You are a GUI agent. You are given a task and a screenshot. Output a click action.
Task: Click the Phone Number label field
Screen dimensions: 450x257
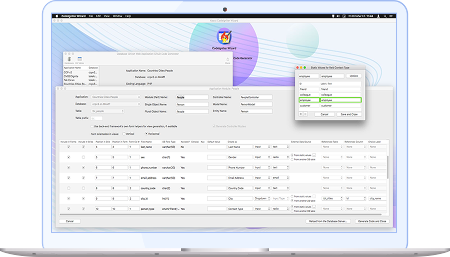coord(240,167)
